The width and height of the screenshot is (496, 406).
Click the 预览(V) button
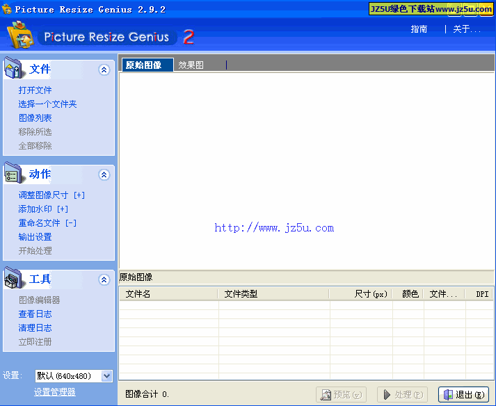pos(341,394)
